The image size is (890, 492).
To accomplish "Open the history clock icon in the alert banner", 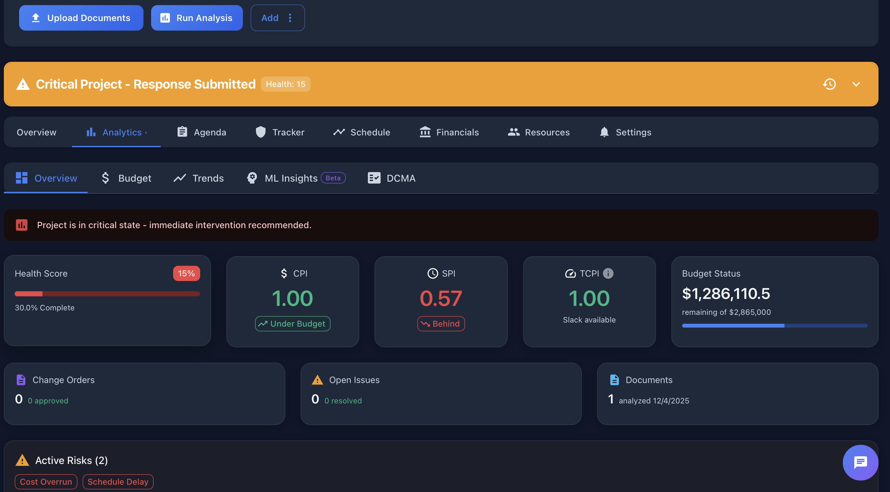I will click(x=830, y=84).
